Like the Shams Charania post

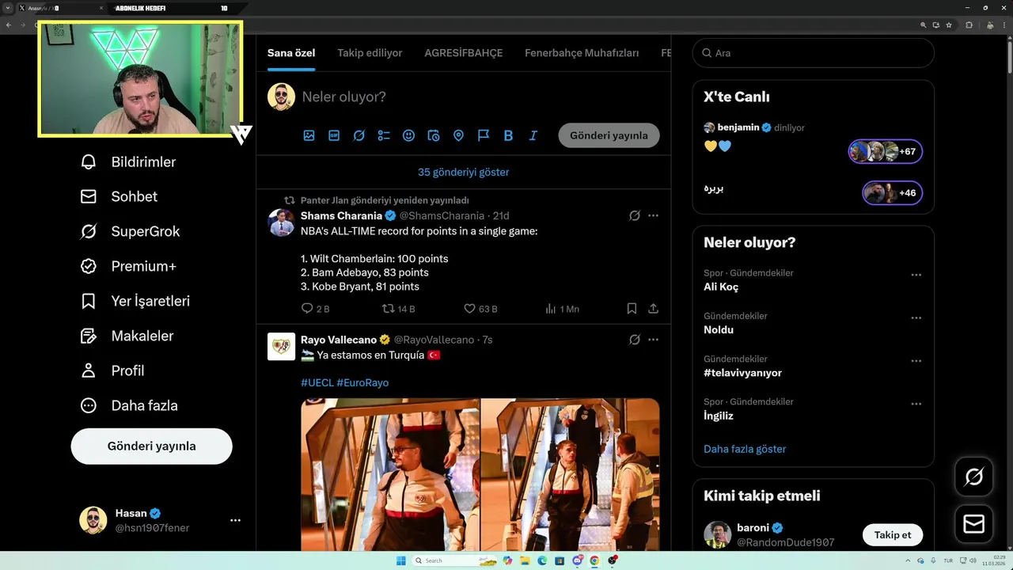click(480, 309)
